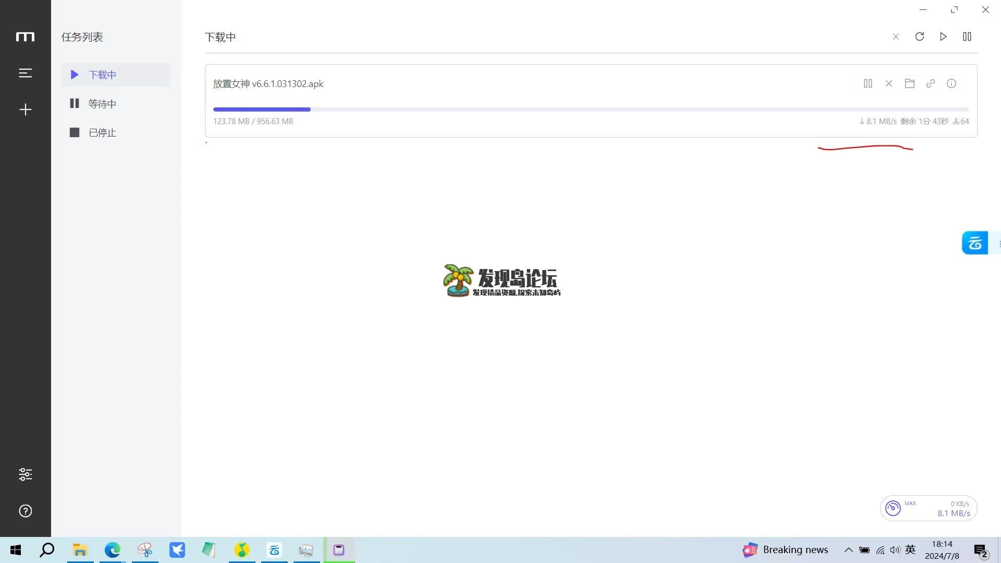Switch the 英 input method indicator

click(x=910, y=549)
